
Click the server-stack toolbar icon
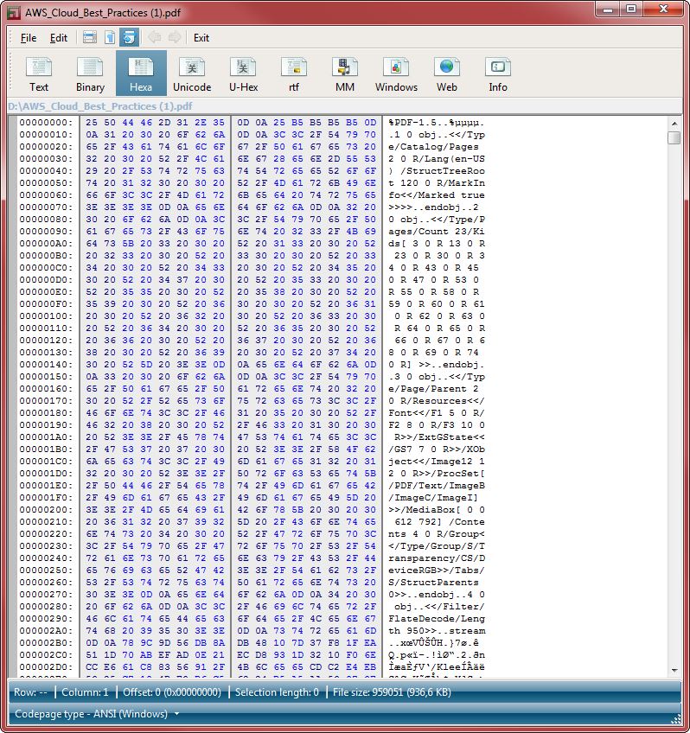point(90,37)
